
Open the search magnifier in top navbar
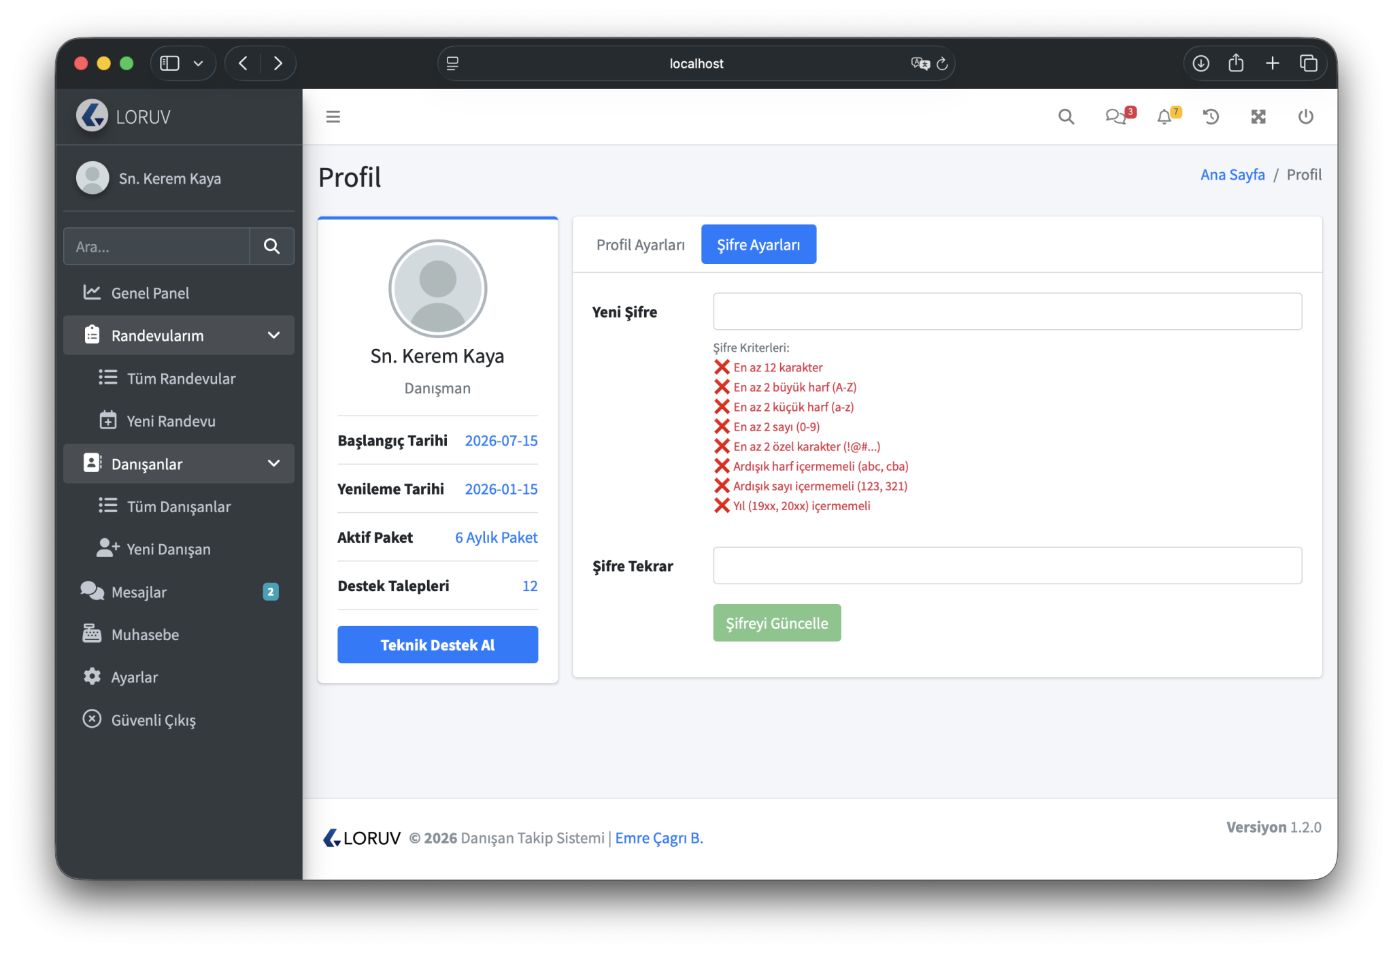(1066, 117)
